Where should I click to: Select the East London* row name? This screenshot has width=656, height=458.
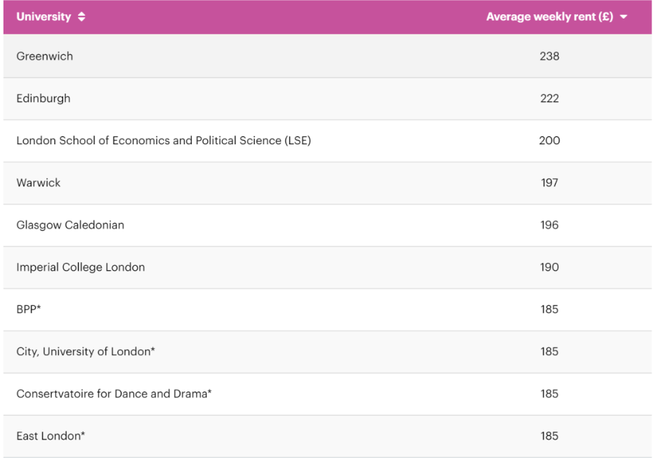click(x=51, y=436)
